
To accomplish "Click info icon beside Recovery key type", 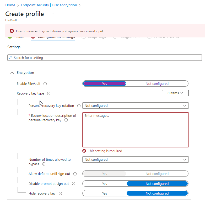I will tap(49, 93).
